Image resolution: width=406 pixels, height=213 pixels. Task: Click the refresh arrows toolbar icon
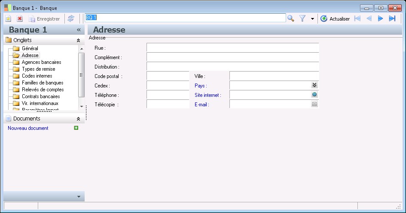pos(71,18)
